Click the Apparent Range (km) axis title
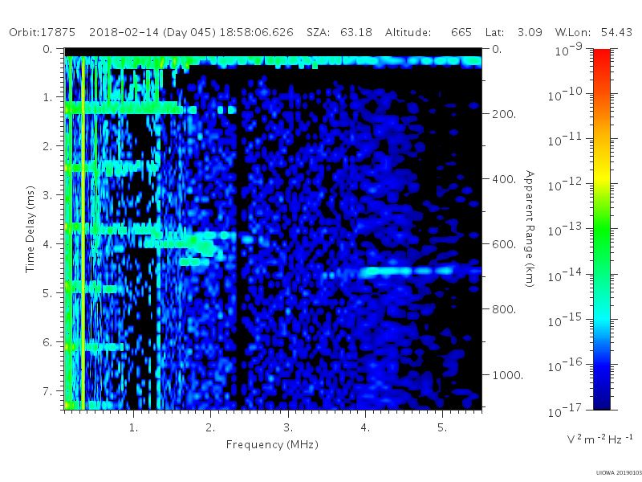Viewport: 642px width, 482px height. tap(530, 229)
